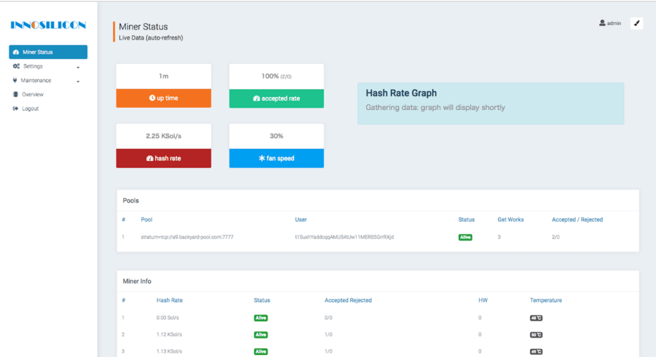Image resolution: width=656 pixels, height=357 pixels.
Task: Click the Overview icon in sidebar
Action: coord(15,95)
